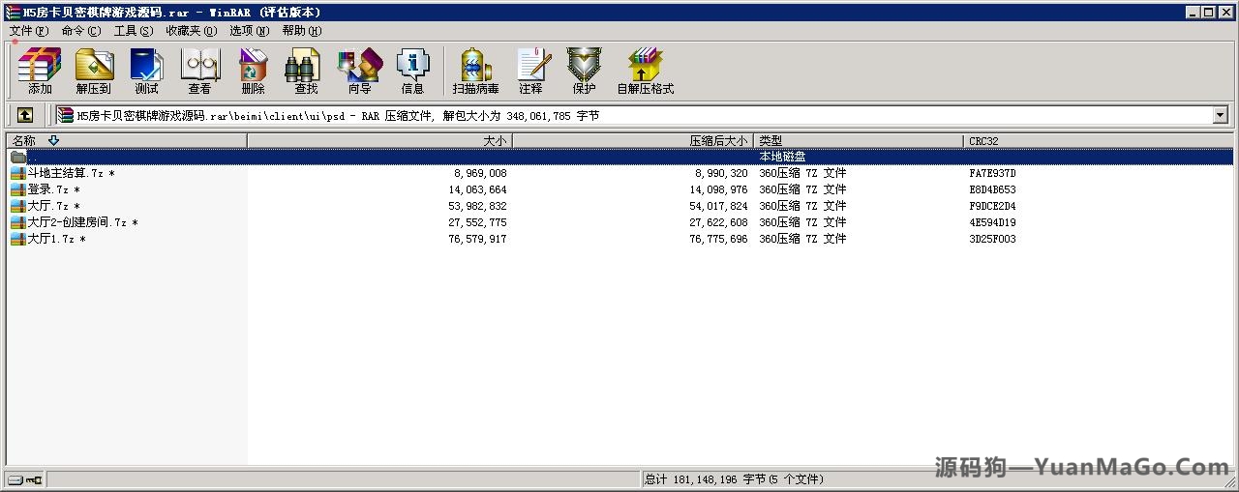This screenshot has width=1239, height=492.
Task: Open the 查找 (Find) binoculars icon
Action: pyautogui.click(x=306, y=71)
